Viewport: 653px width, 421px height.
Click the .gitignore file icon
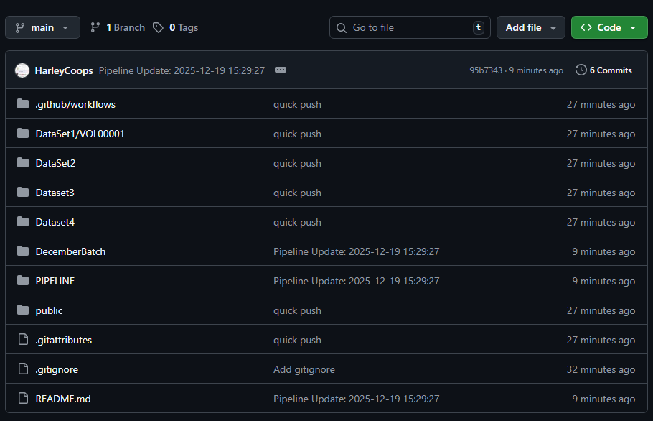tap(23, 369)
